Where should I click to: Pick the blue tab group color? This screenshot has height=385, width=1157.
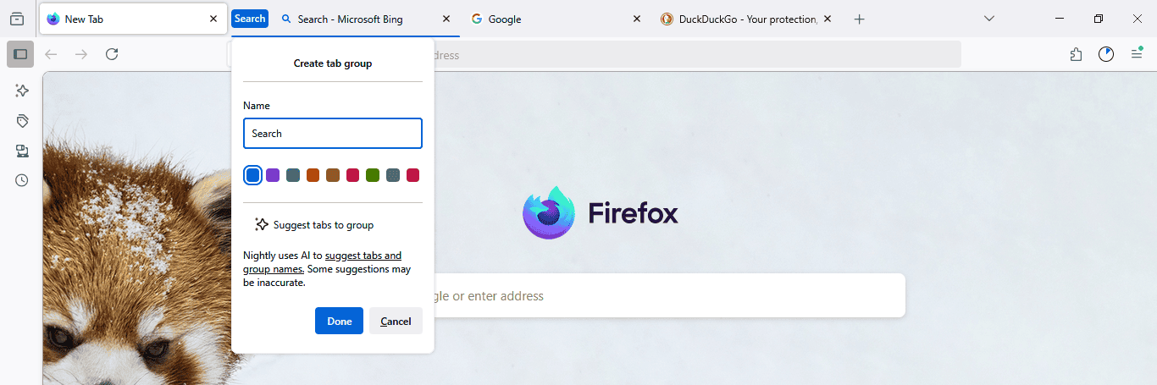pyautogui.click(x=252, y=175)
